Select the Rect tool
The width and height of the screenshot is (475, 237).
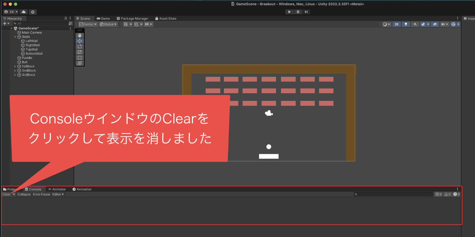coord(79,58)
